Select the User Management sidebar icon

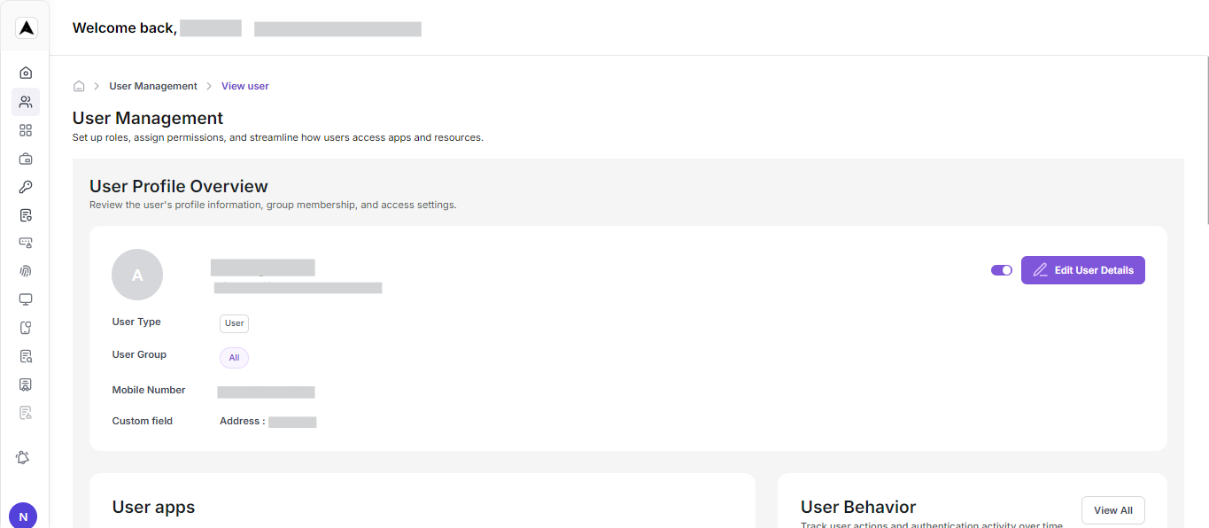[x=26, y=102]
